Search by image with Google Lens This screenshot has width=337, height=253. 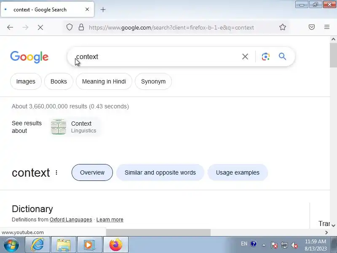(x=266, y=57)
